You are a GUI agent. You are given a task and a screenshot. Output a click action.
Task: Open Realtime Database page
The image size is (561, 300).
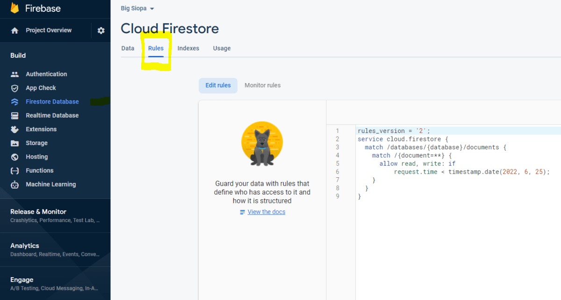point(52,116)
